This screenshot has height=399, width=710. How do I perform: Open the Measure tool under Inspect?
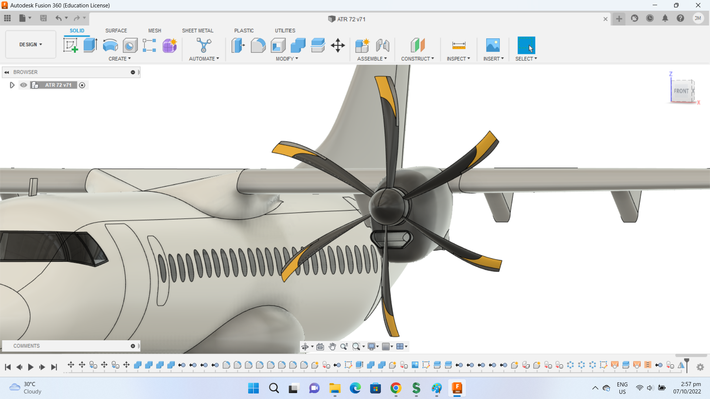click(x=459, y=45)
